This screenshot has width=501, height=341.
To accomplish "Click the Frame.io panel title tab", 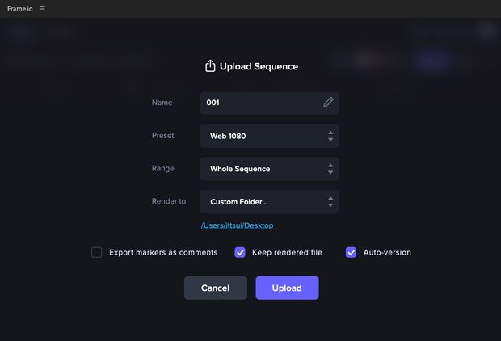I will [x=20, y=9].
